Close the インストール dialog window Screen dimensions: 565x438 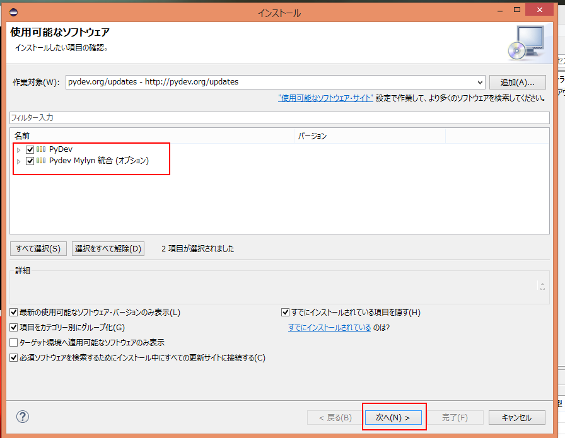pyautogui.click(x=539, y=9)
